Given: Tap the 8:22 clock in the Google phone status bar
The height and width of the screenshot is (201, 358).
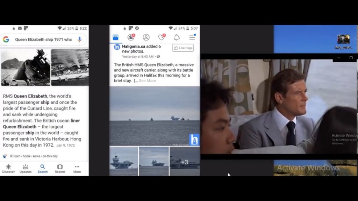Looking at the screenshot, I should coord(83,28).
